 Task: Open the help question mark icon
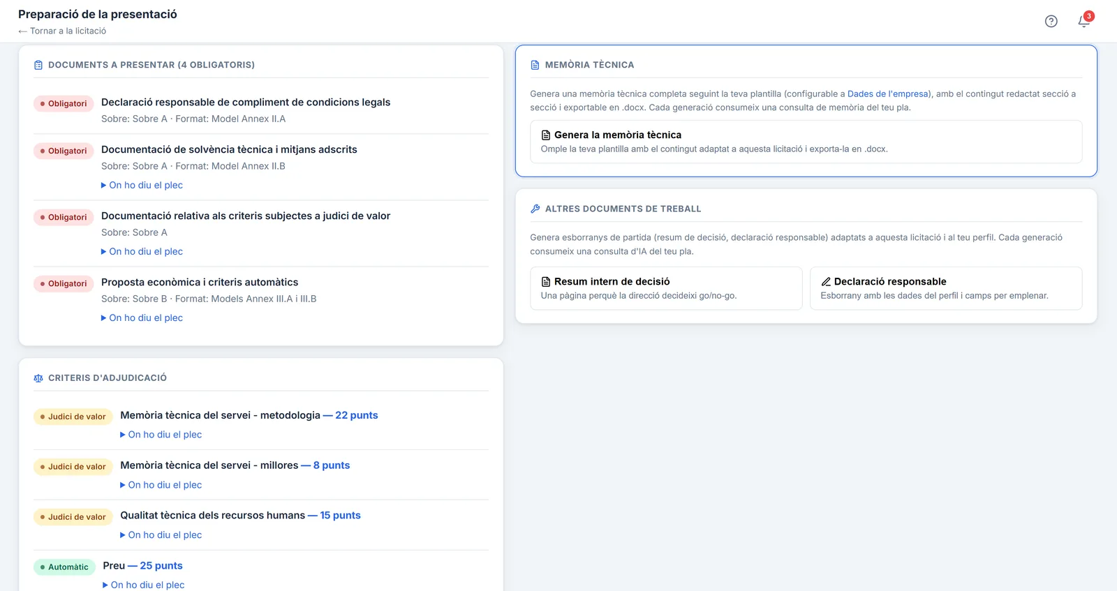pos(1051,22)
